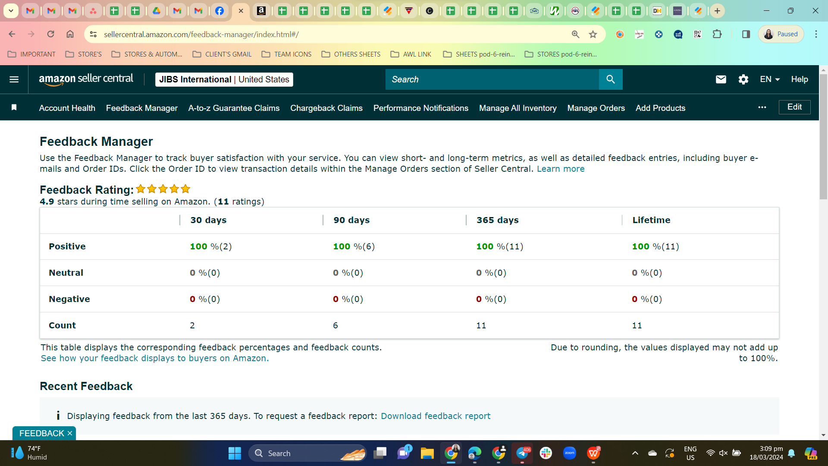Show hidden system tray icons

pos(635,453)
